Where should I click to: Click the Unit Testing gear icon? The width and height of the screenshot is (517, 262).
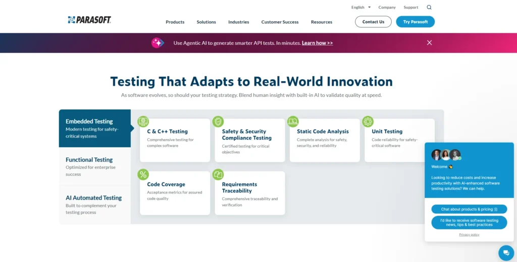click(368, 121)
